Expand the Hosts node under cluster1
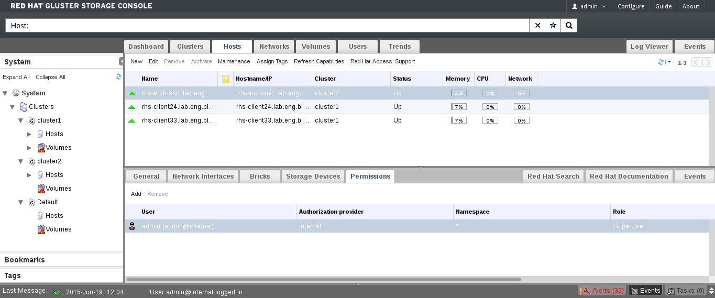The width and height of the screenshot is (715, 298). tap(29, 134)
